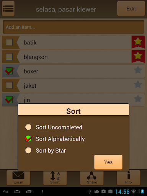Check the jaket checkbox

pos(9,85)
